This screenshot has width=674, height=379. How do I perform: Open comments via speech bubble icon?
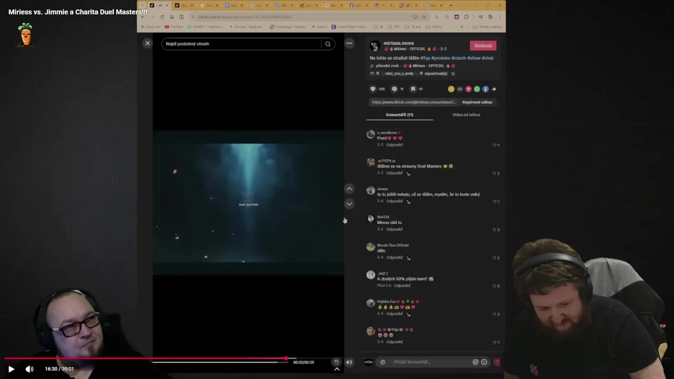[394, 89]
